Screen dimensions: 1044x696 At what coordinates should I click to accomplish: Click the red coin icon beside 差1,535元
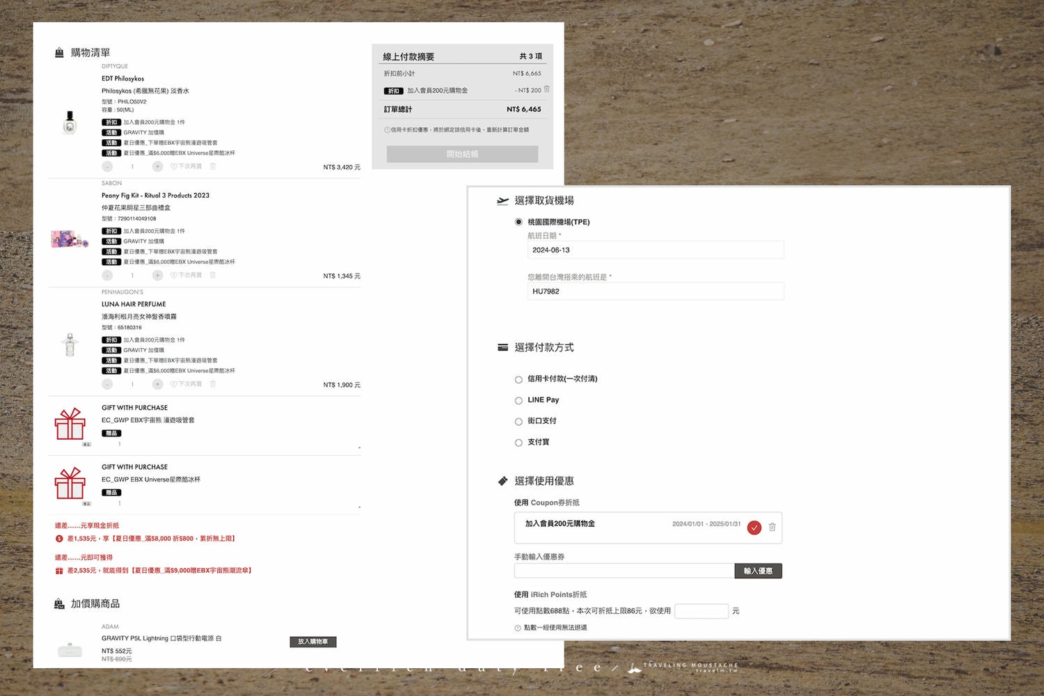[59, 539]
